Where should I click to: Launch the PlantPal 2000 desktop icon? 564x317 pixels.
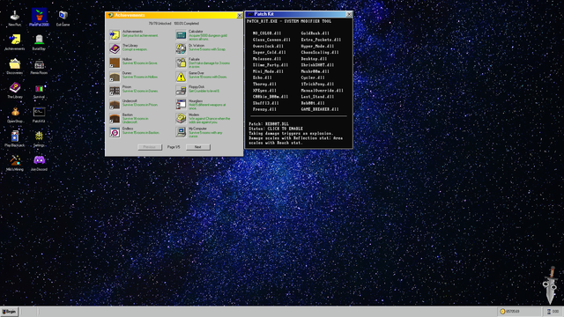point(39,18)
